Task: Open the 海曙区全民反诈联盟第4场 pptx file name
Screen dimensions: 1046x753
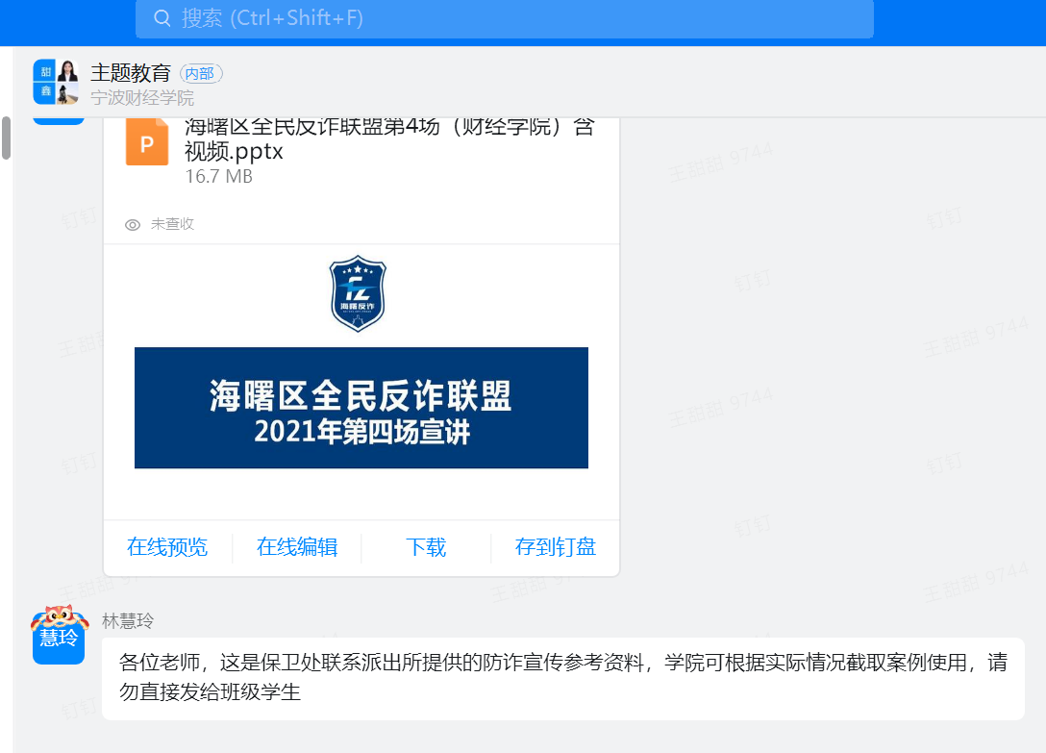Action: click(x=388, y=139)
